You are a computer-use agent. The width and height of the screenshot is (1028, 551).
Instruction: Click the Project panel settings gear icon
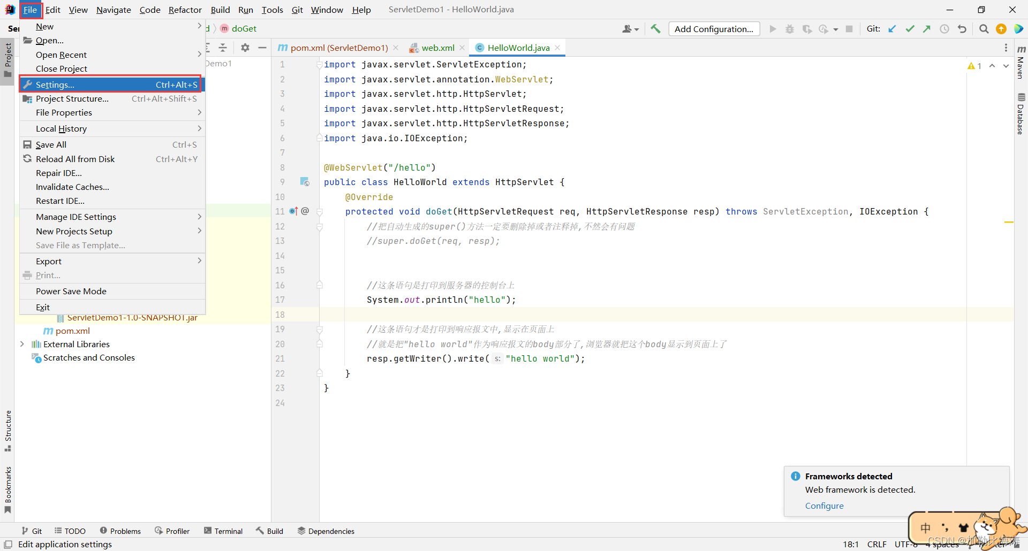[245, 47]
